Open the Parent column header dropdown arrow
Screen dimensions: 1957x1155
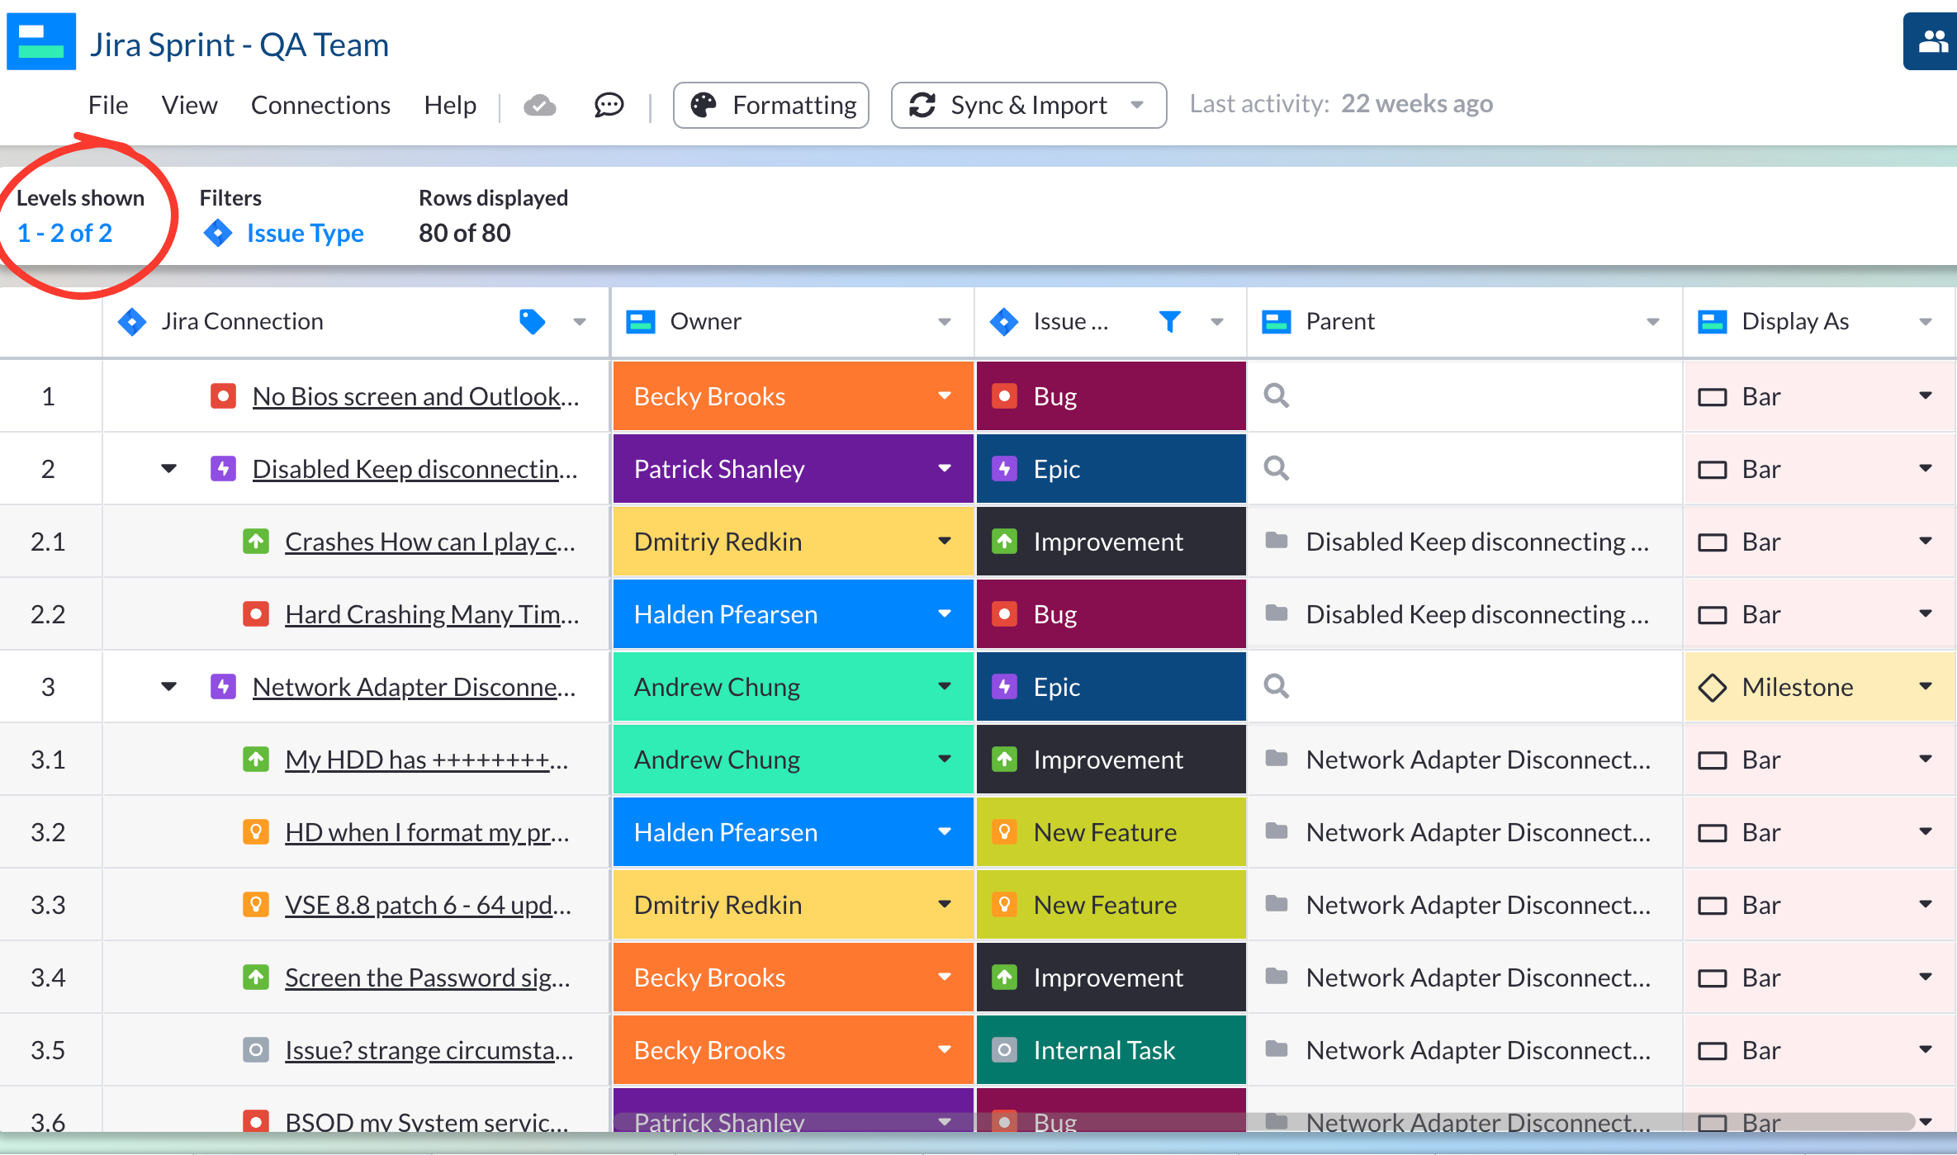coord(1653,322)
